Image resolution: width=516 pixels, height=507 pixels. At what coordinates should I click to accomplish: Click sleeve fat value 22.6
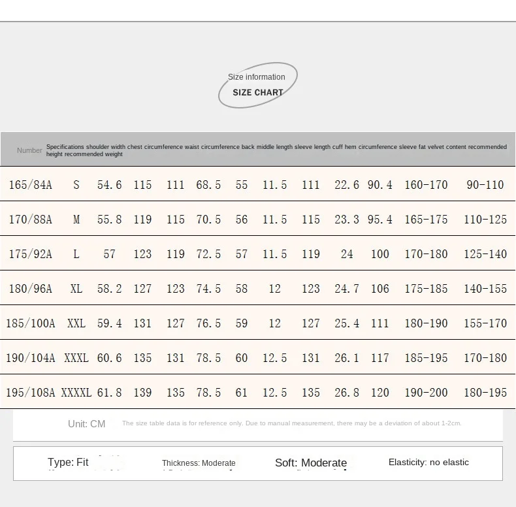(x=347, y=185)
